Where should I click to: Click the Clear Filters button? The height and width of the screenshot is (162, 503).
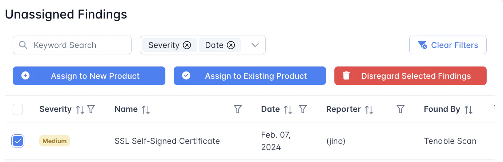tap(448, 45)
